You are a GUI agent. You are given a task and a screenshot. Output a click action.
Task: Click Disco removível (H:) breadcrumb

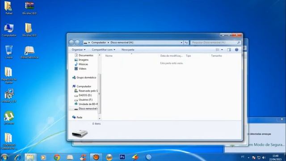pos(122,42)
